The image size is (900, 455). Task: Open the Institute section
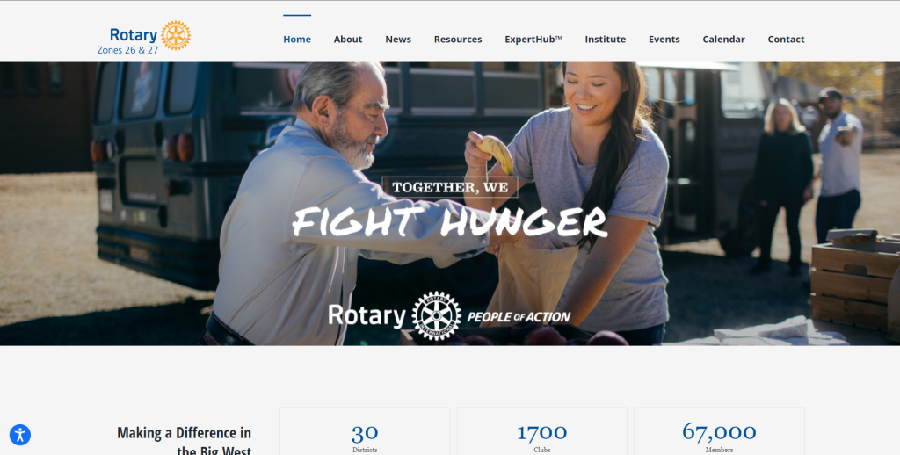coord(606,39)
